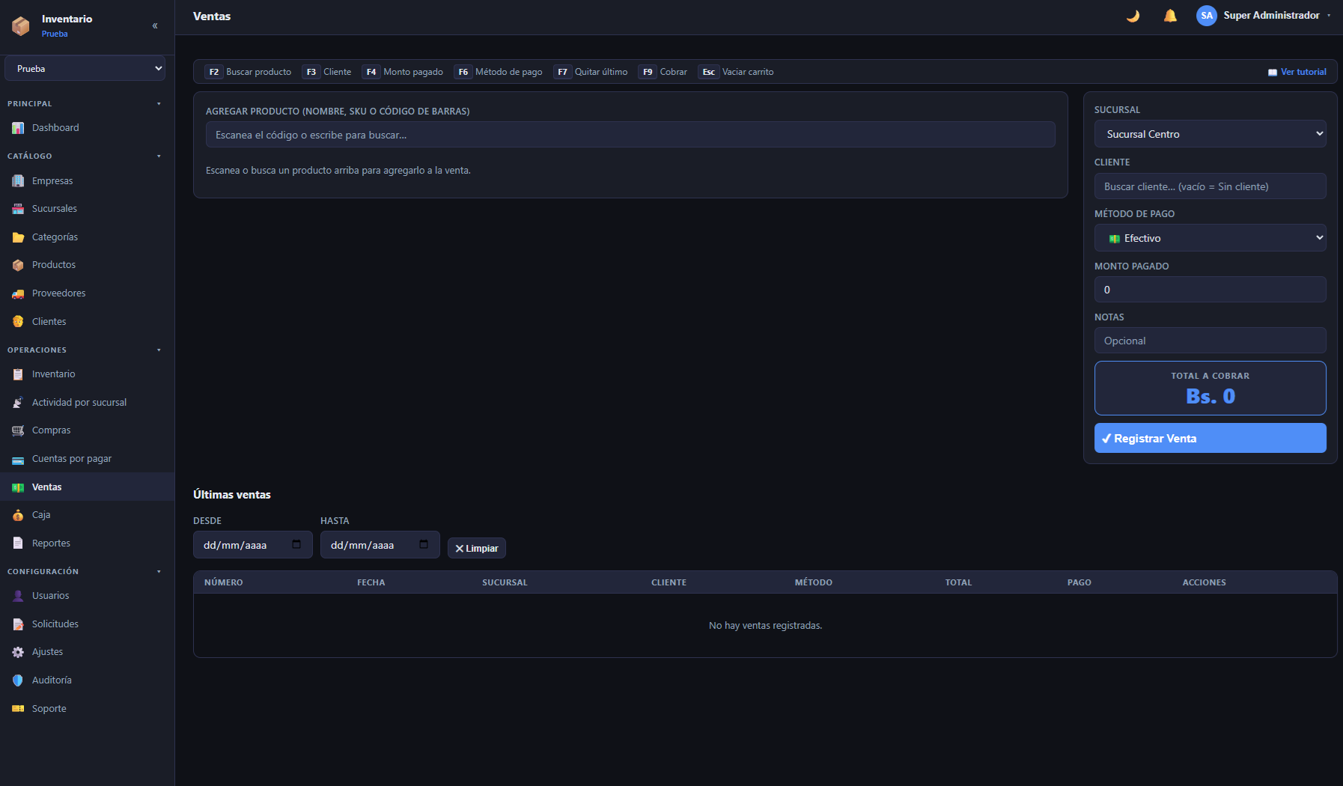Click the Esc Vaciar carrito shortcut
Viewport: 1343px width, 786px height.
point(736,72)
